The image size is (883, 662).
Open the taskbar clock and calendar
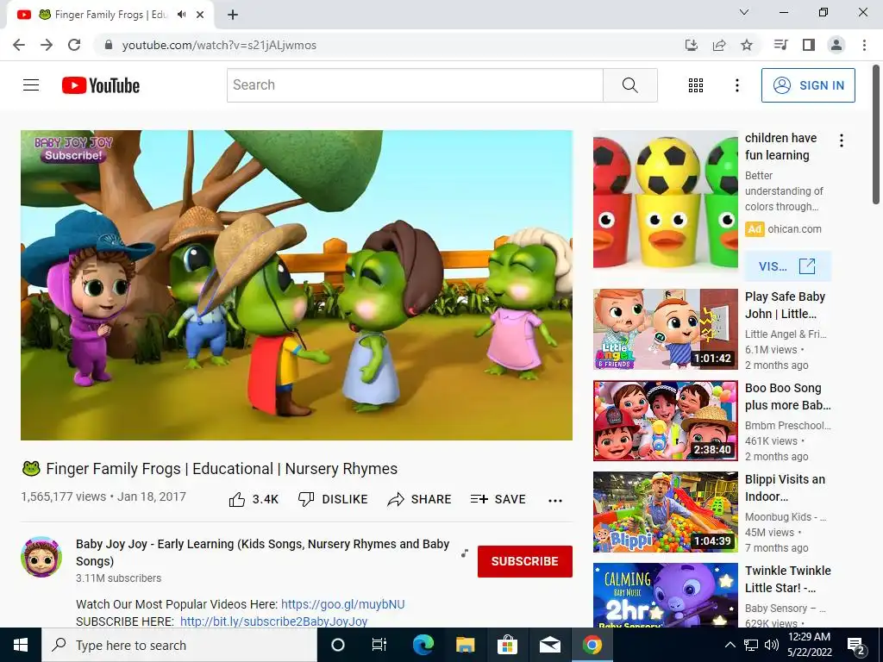tap(809, 645)
